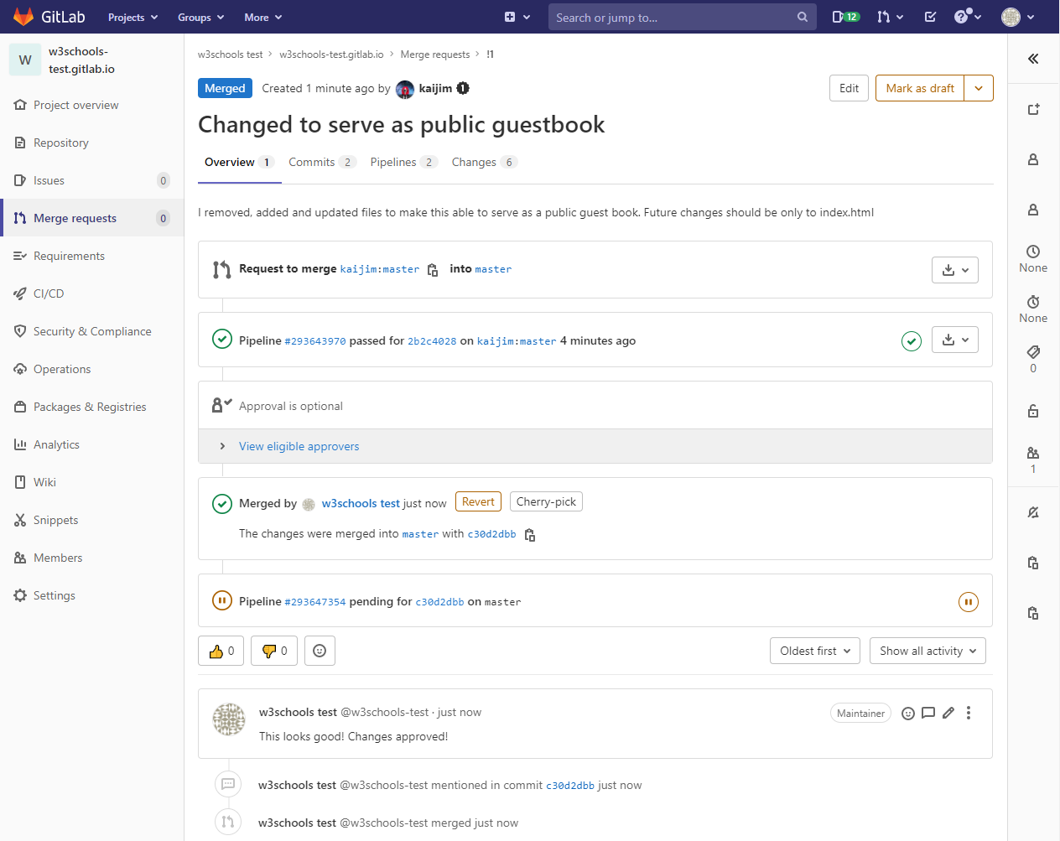Give a thumbs up reaction
Image resolution: width=1060 pixels, height=841 pixels.
click(x=220, y=650)
